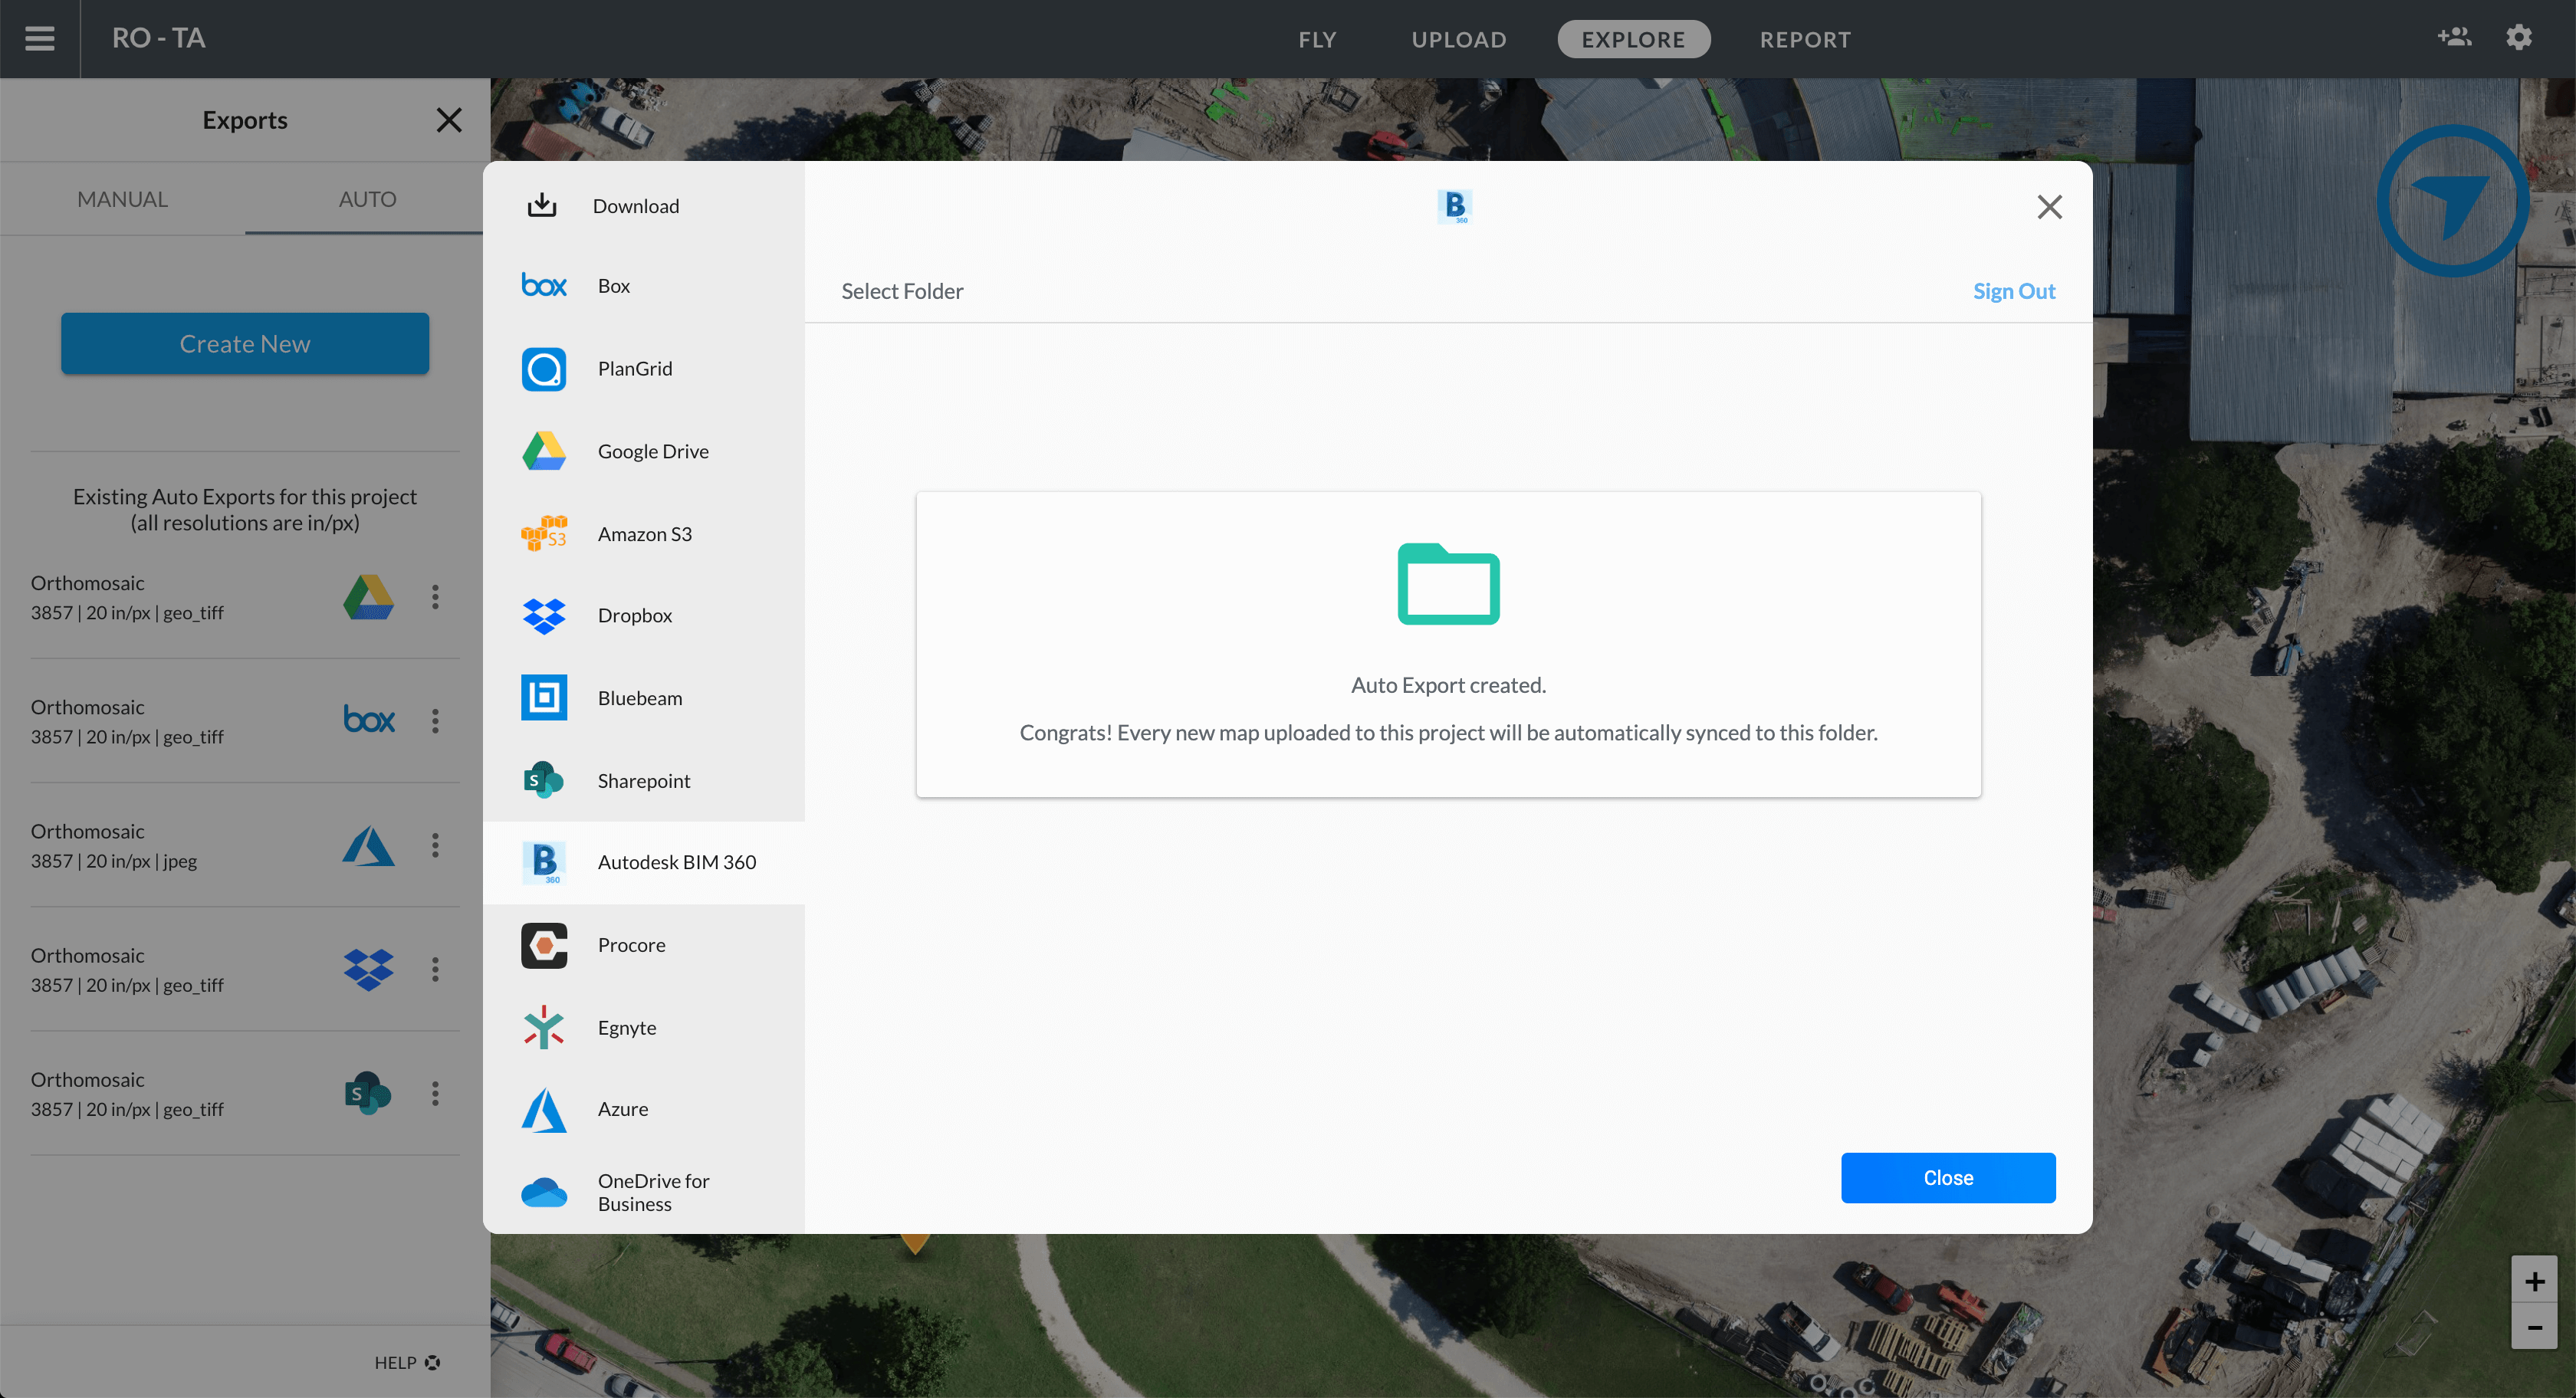The width and height of the screenshot is (2576, 1398).
Task: Choose Box as export destination
Action: point(644,286)
